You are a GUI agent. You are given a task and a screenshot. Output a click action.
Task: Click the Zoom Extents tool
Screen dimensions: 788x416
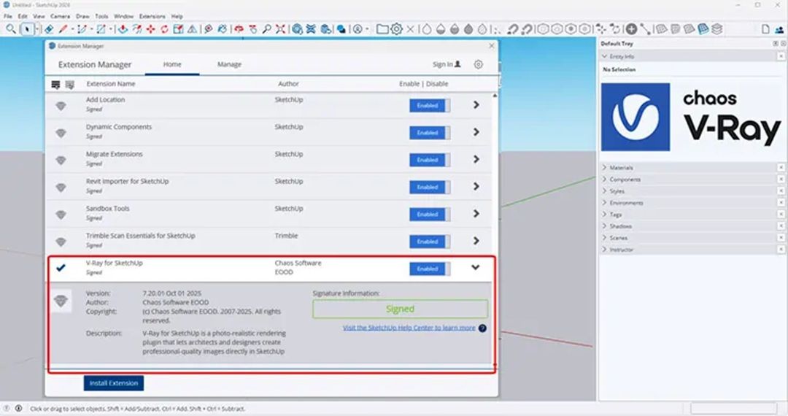pyautogui.click(x=280, y=29)
